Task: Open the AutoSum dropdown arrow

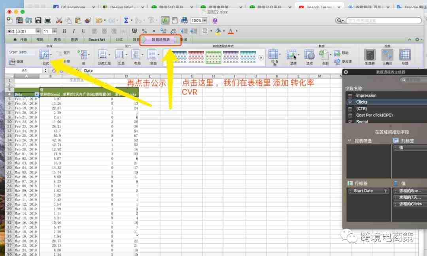Action: [x=132, y=21]
